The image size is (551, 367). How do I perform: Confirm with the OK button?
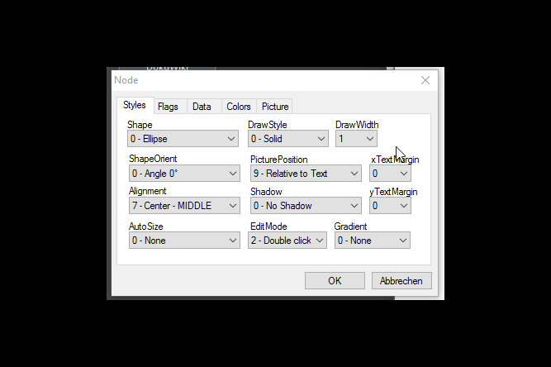pyautogui.click(x=335, y=281)
